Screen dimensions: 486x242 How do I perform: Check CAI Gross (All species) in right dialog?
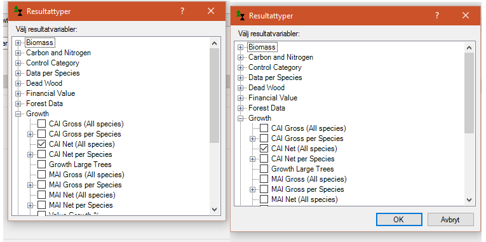click(264, 128)
